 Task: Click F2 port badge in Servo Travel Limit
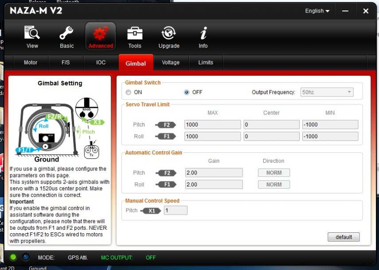[166, 125]
